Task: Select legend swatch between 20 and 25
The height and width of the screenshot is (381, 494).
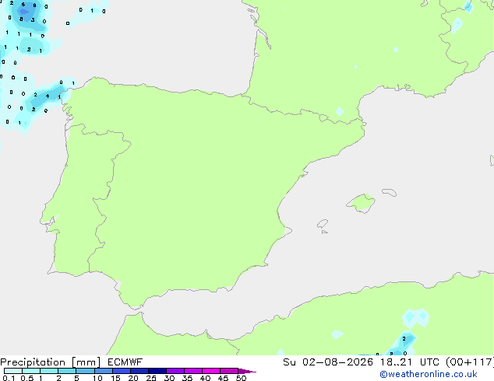Action: point(139,371)
